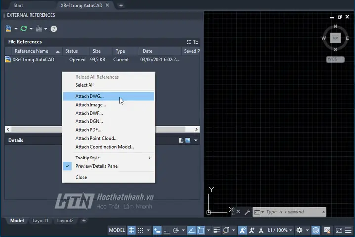
Task: Show the Preview mode icon in Details pane
Action: pyautogui.click(x=188, y=140)
